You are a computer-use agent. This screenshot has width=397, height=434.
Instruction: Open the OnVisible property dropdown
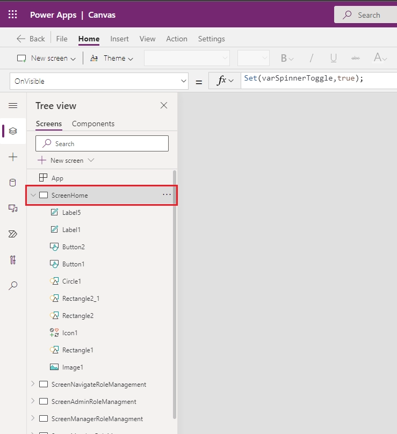(99, 81)
